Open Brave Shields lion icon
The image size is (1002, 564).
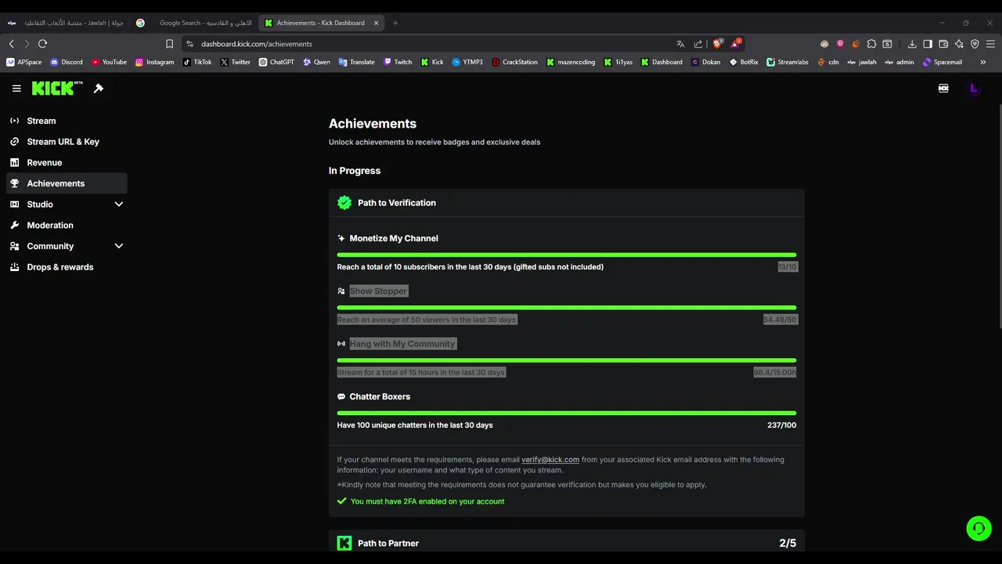pyautogui.click(x=717, y=44)
